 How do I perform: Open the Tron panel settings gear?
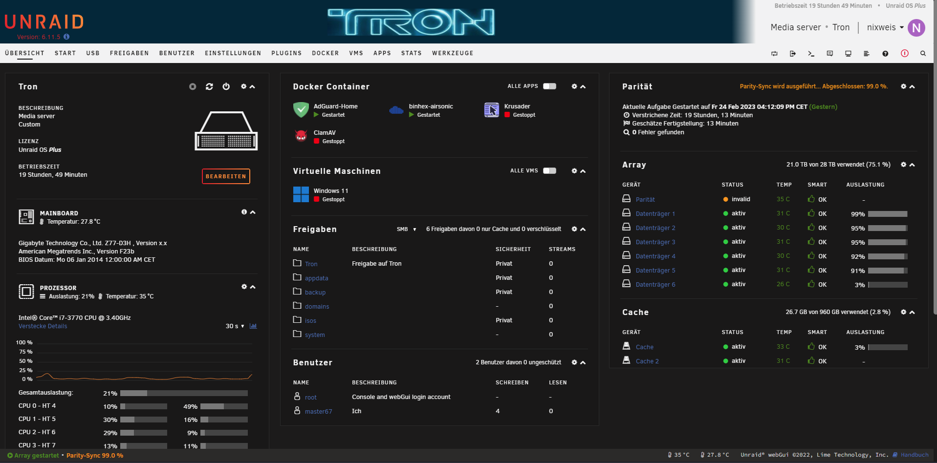pyautogui.click(x=244, y=86)
